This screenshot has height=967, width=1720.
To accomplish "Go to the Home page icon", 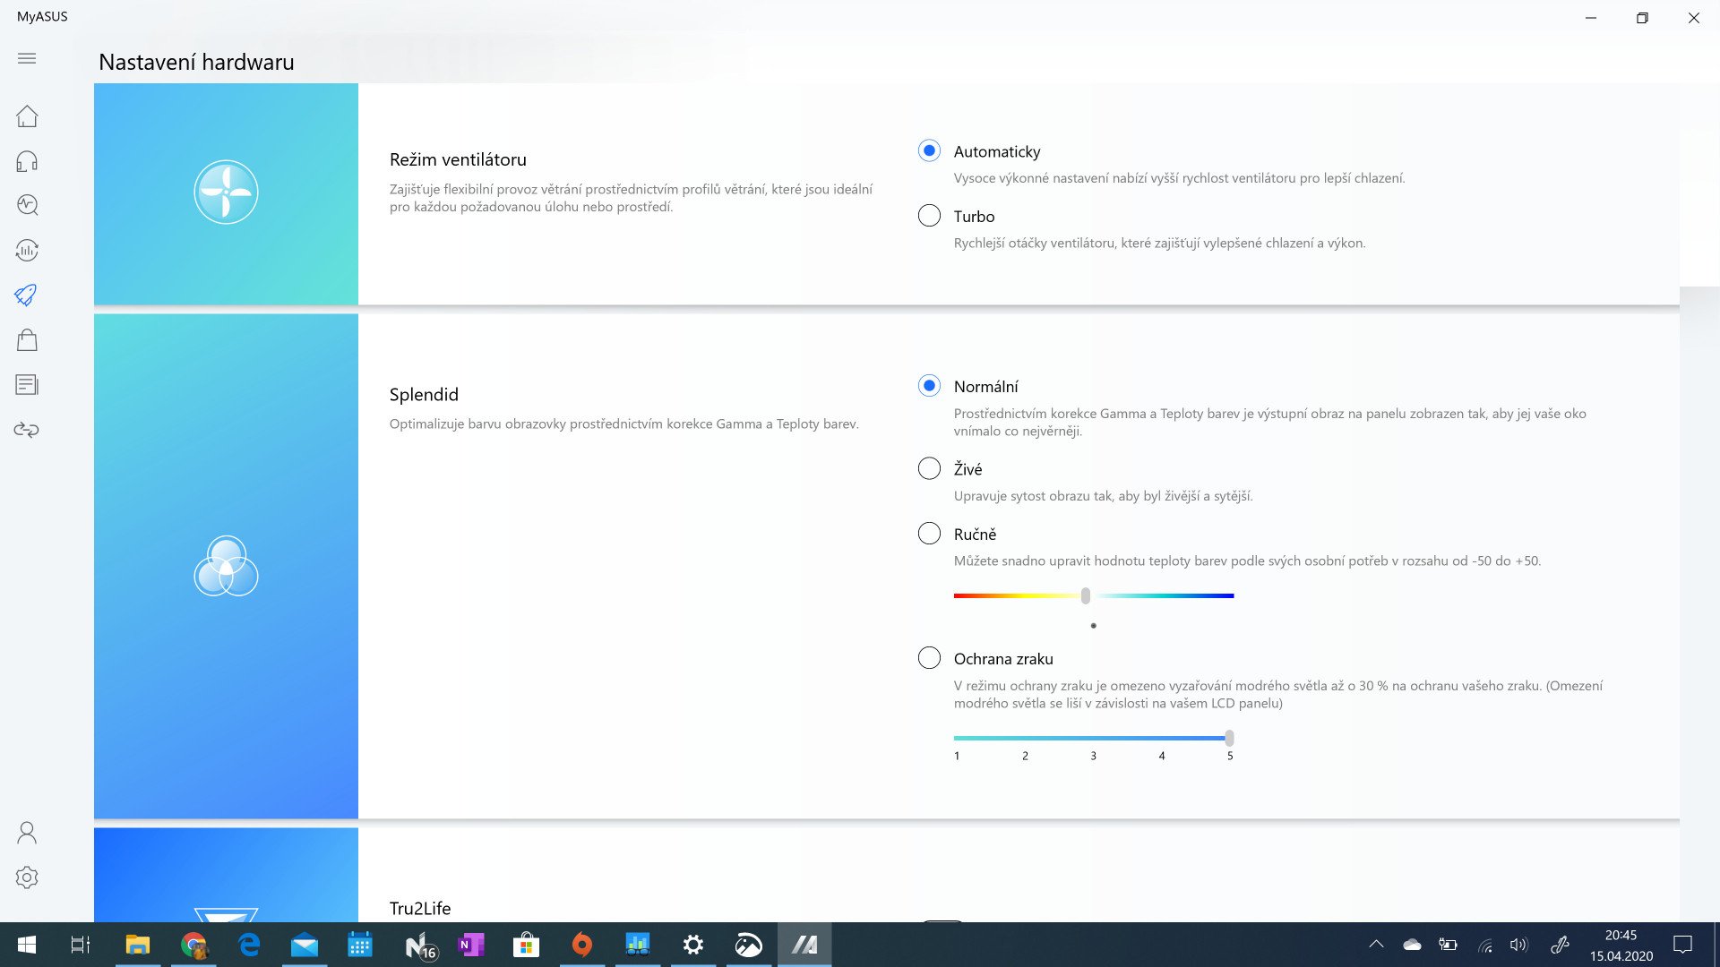I will tap(27, 116).
